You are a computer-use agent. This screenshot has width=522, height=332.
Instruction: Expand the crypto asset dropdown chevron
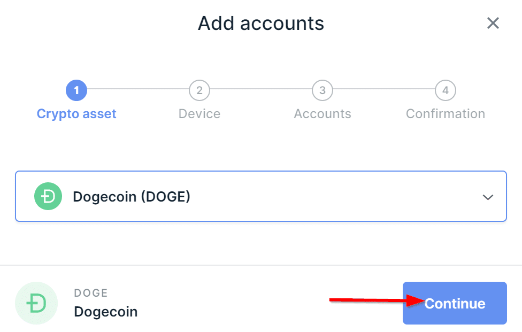pos(488,197)
